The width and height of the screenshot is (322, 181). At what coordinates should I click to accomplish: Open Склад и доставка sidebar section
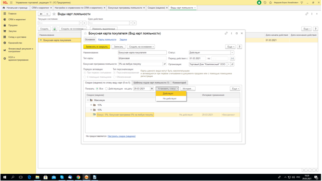[17, 37]
